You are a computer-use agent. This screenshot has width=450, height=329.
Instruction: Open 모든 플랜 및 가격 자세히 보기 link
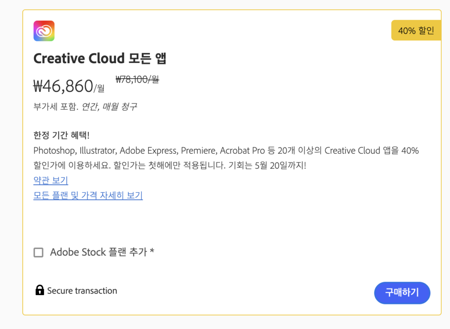click(x=88, y=195)
